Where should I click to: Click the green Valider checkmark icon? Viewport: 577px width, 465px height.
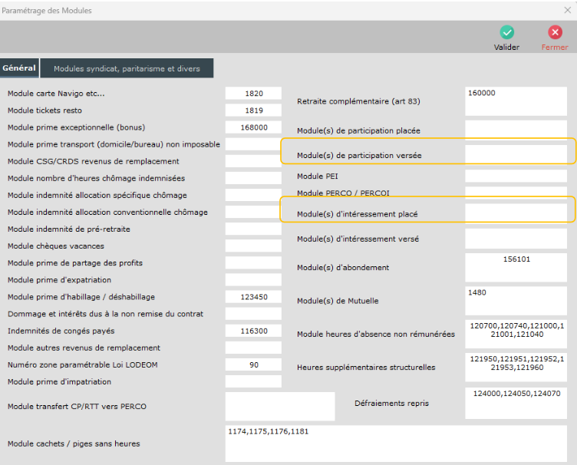pos(506,33)
